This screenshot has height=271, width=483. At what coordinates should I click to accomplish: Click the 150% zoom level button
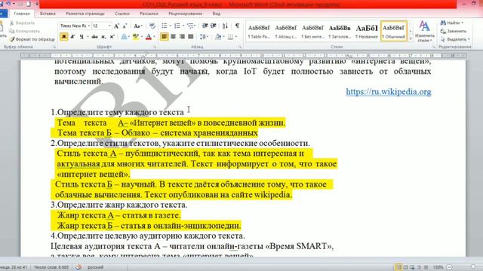(438, 267)
